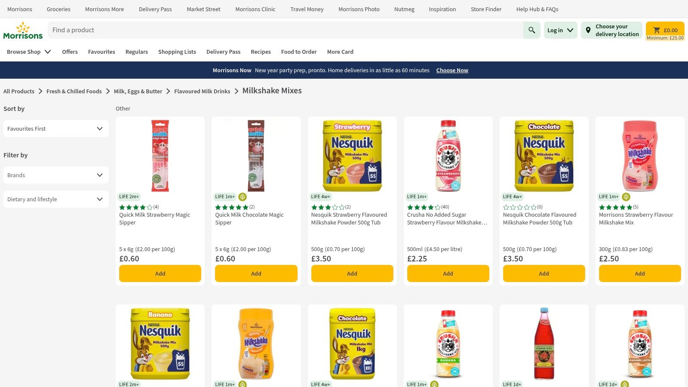
Task: Click the organic badge on Morrisons Strawberry Milkshake Mix
Action: (626, 197)
